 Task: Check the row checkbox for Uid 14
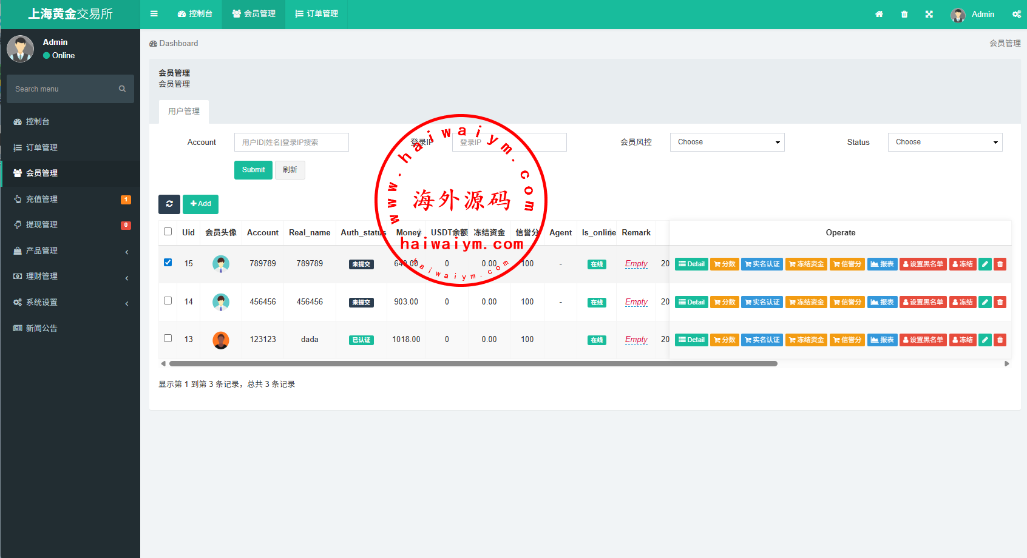(x=168, y=301)
